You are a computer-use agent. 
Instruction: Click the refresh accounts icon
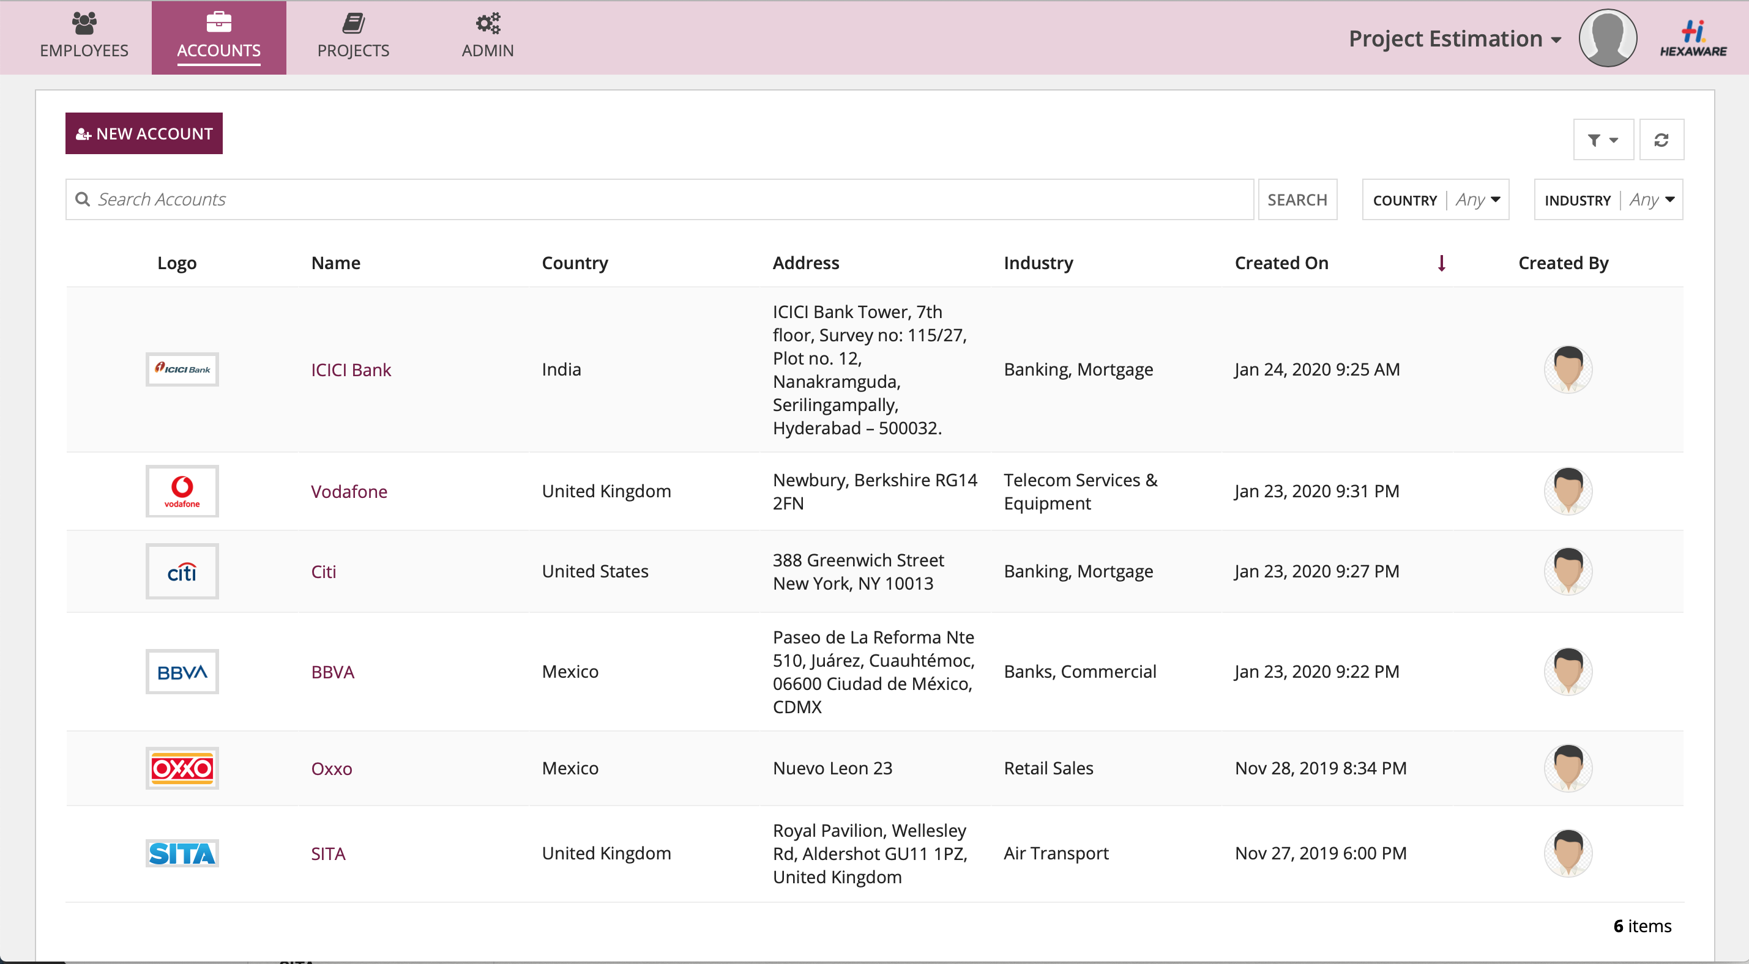click(x=1661, y=140)
